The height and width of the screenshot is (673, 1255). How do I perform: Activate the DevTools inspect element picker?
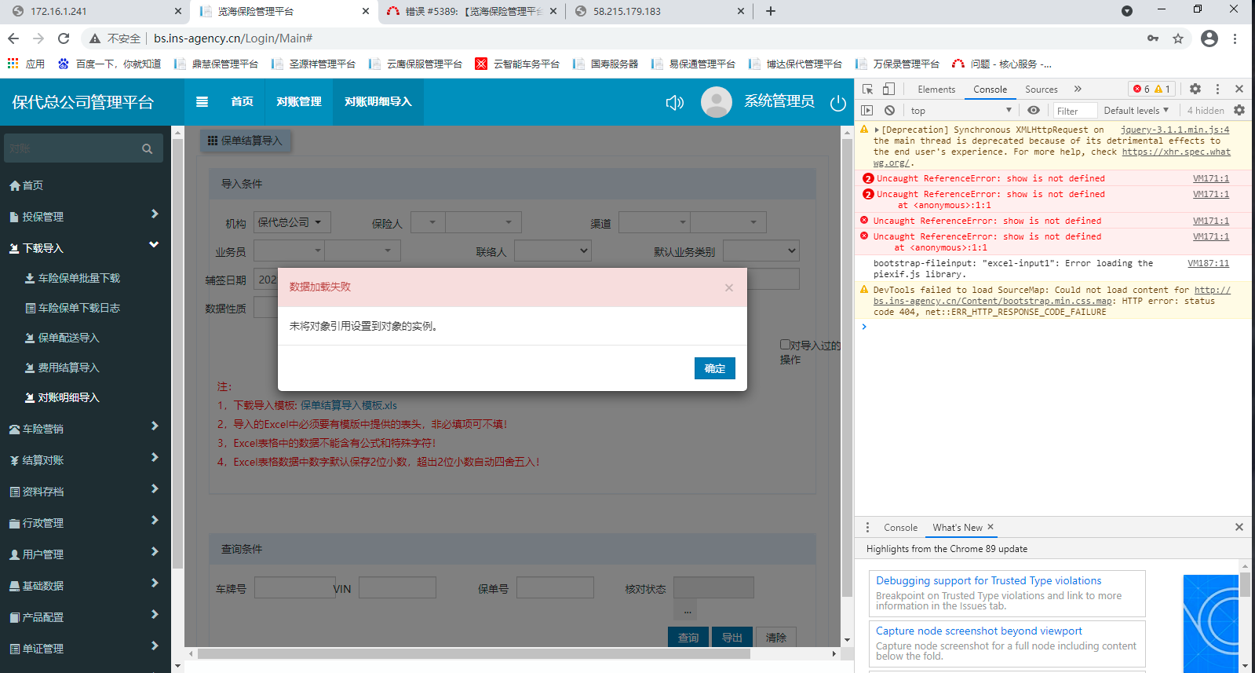coord(867,89)
